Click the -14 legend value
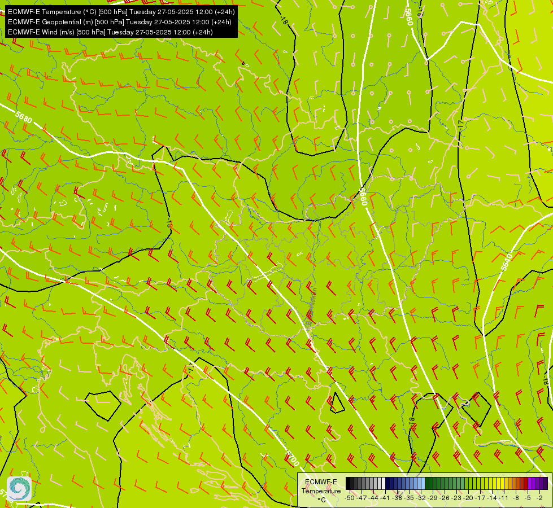553x508 pixels. tap(492, 498)
